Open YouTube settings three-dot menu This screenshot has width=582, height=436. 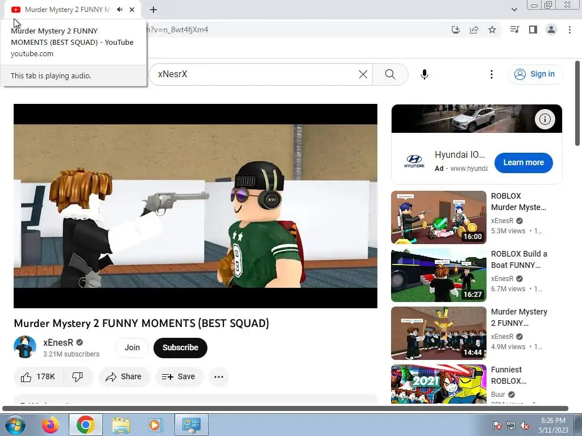492,74
